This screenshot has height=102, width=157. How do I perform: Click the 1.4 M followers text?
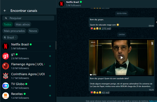coord(20,98)
